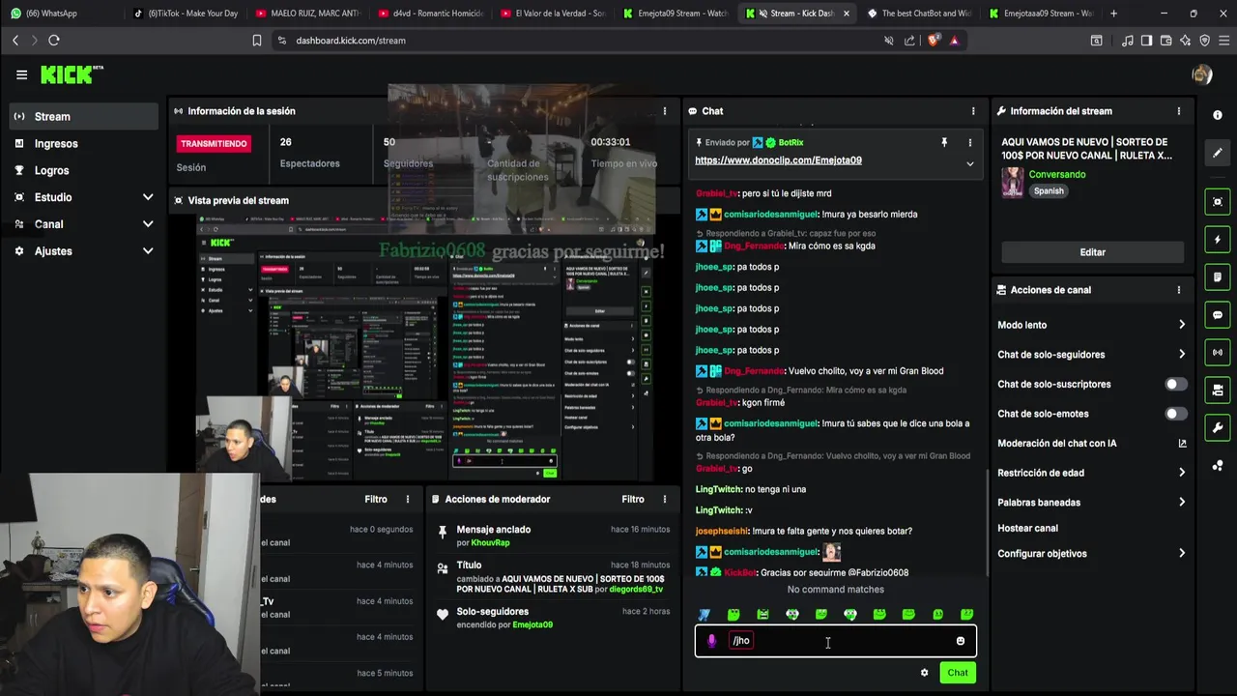1237x696 pixels.
Task: Select the pencil edit icon in right rail
Action: coord(1218,153)
